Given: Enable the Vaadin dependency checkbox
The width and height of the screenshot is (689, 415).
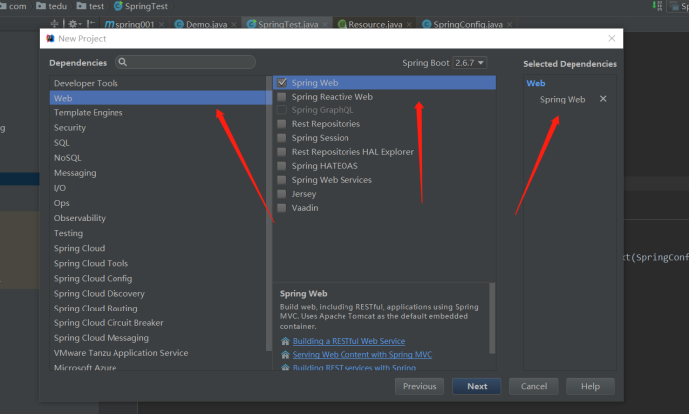Looking at the screenshot, I should pos(282,208).
